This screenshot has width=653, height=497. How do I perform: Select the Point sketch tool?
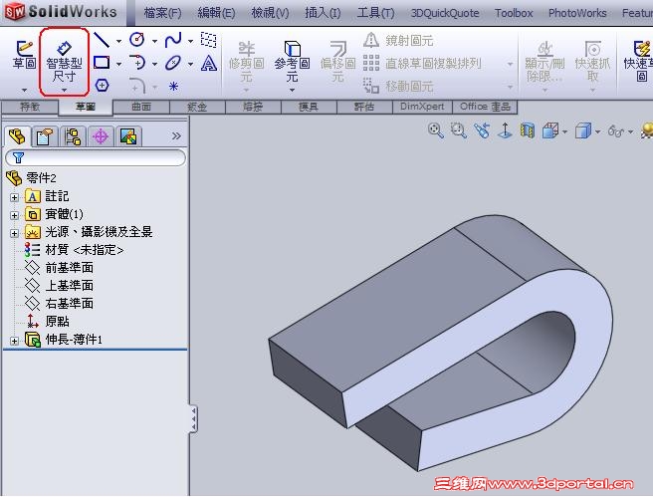pos(173,87)
